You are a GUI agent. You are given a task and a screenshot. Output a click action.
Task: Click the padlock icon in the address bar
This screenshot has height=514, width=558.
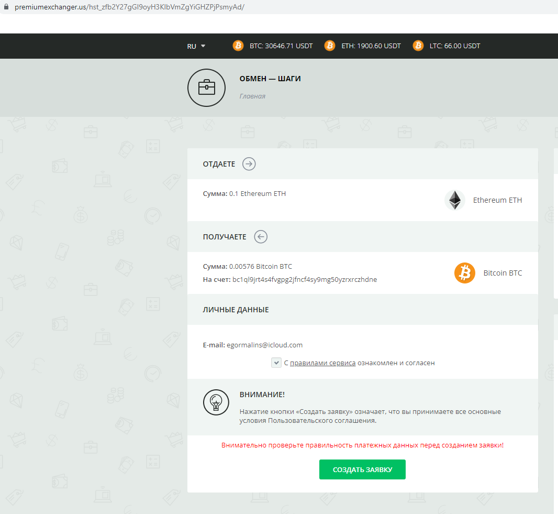pyautogui.click(x=6, y=7)
